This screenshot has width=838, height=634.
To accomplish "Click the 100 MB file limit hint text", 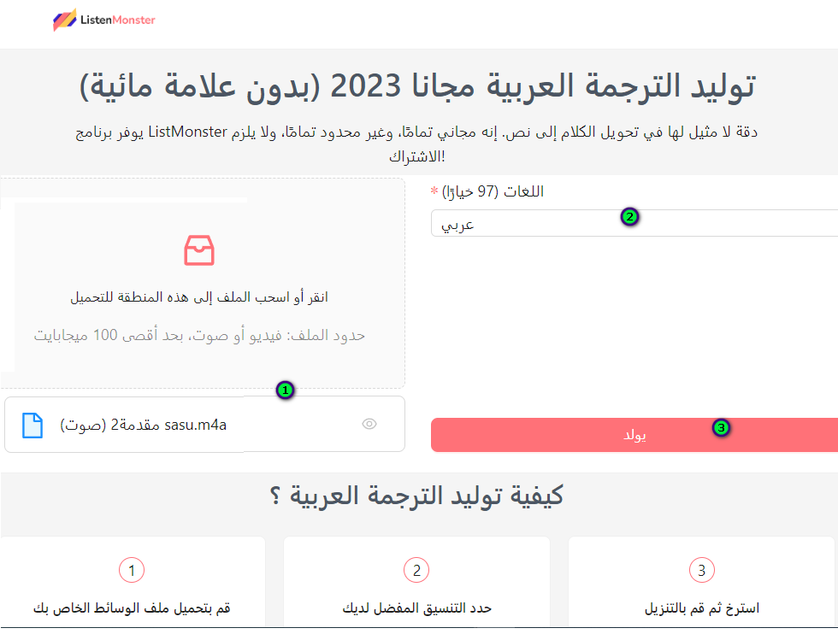I will click(199, 335).
